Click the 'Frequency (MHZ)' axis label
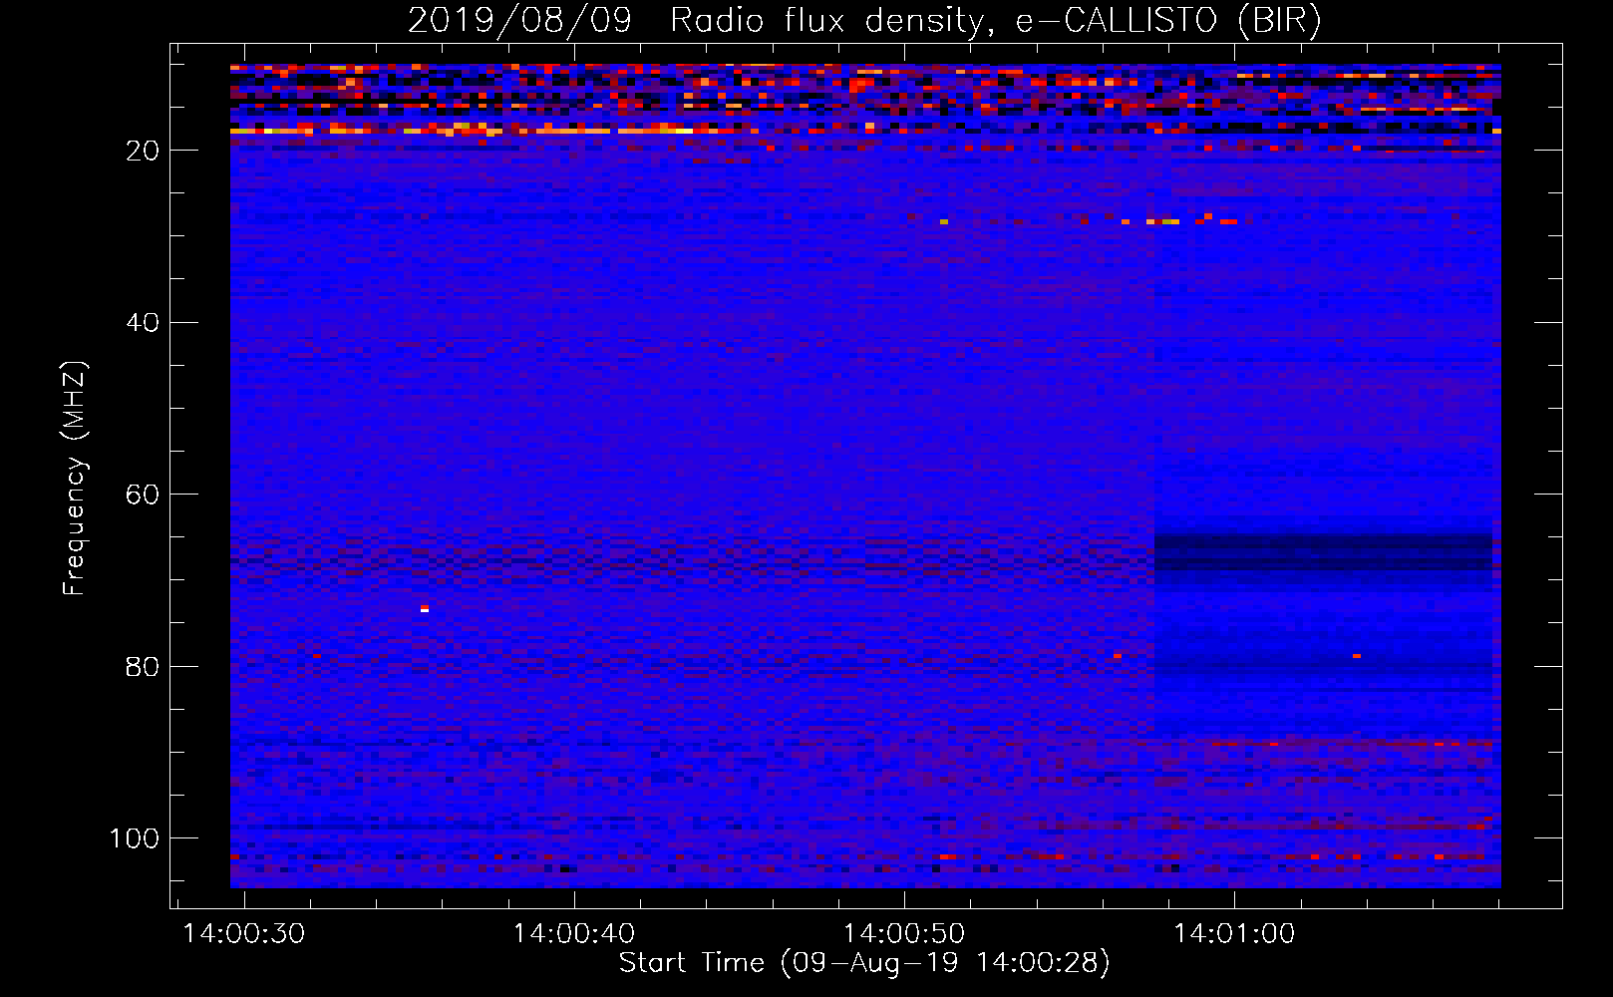The height and width of the screenshot is (997, 1613). [x=76, y=479]
